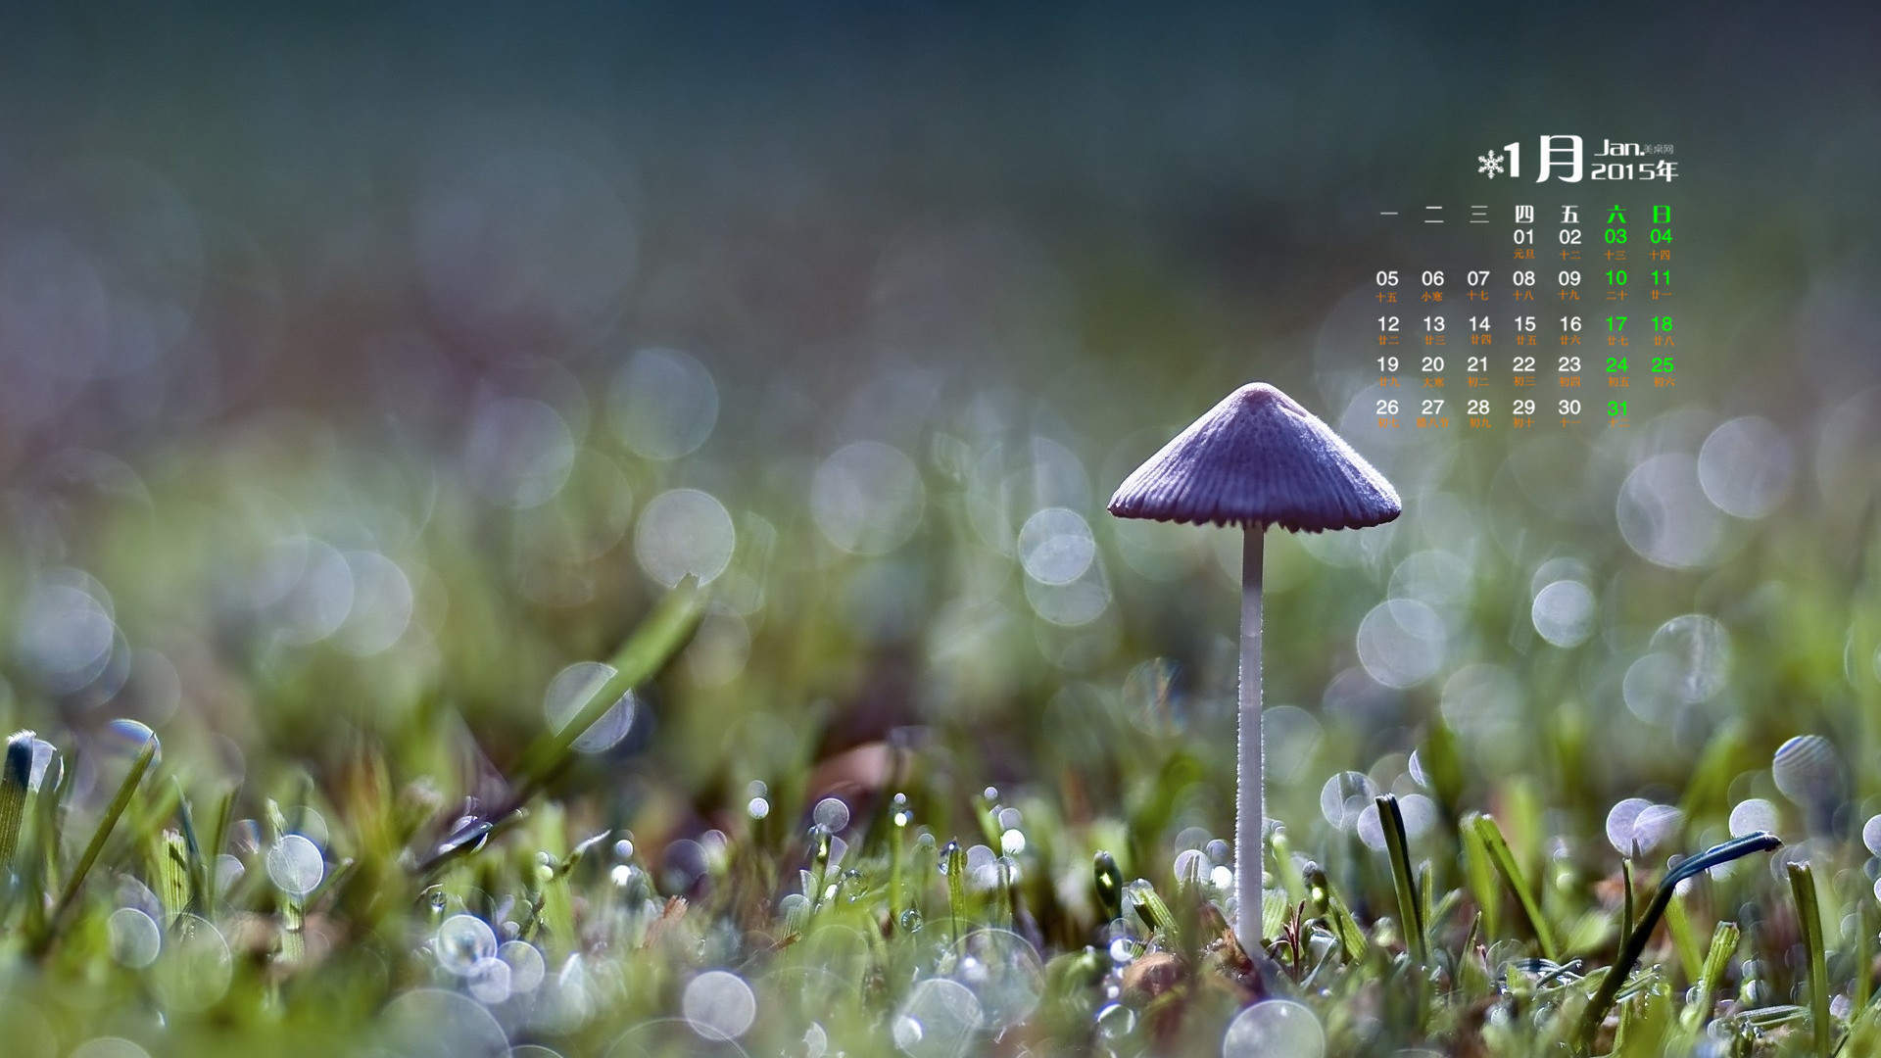
Task: Click calendar date 20
Action: click(1432, 364)
